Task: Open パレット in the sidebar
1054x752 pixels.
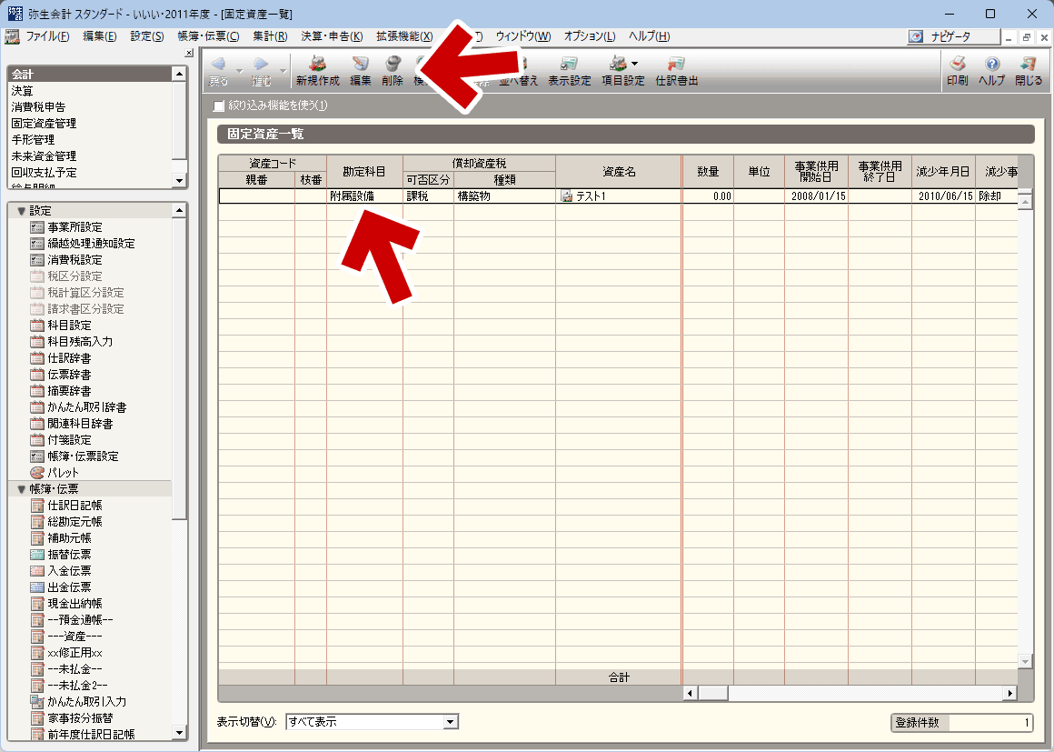Action: pos(63,473)
